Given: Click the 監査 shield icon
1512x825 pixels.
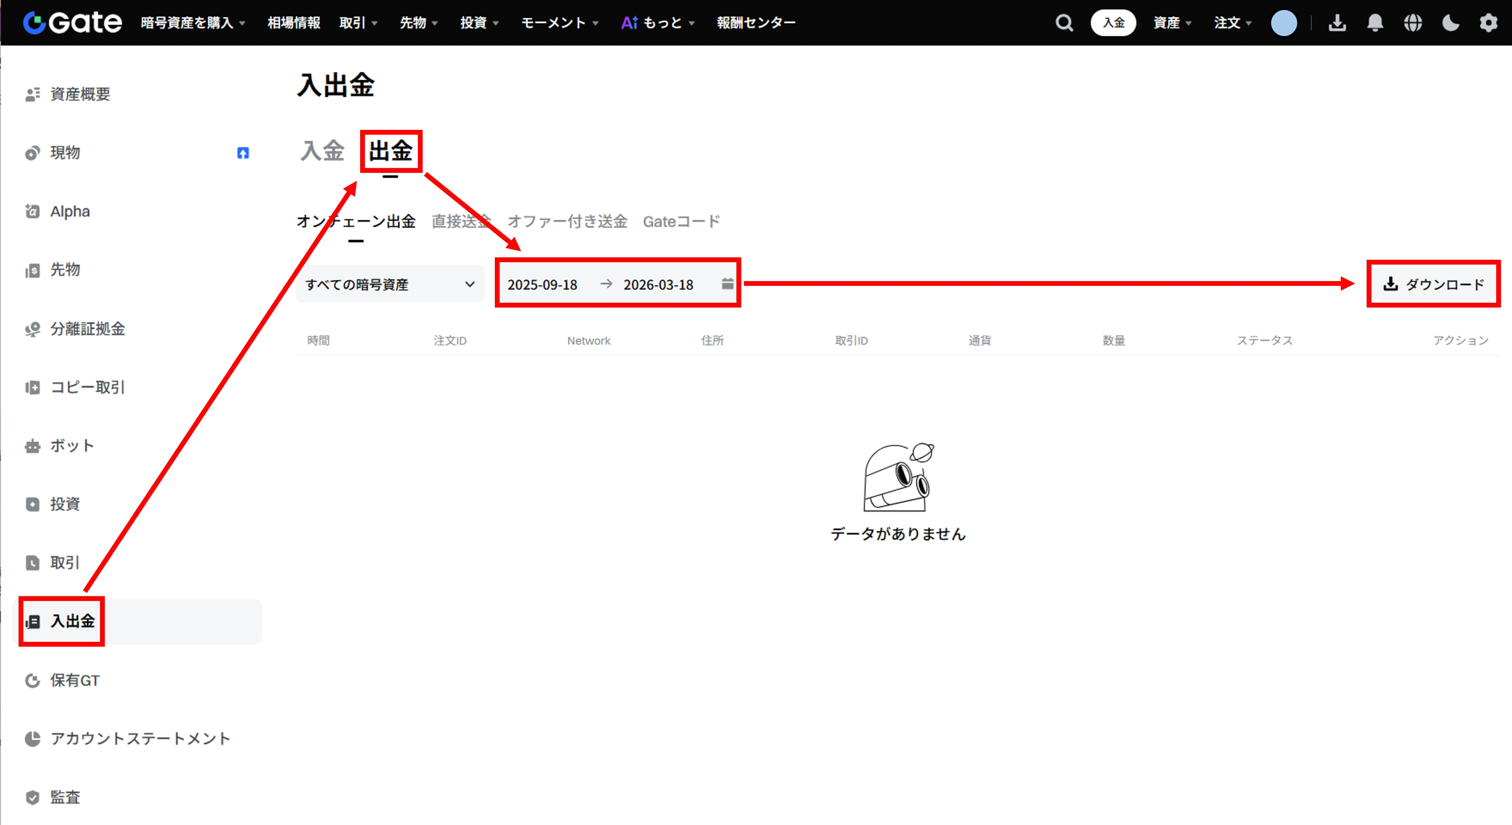Looking at the screenshot, I should (x=32, y=798).
